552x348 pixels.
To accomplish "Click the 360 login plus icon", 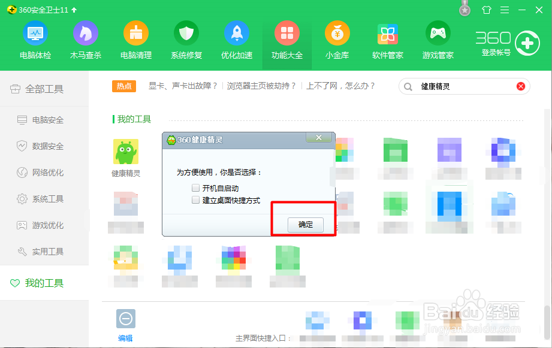I will 527,43.
